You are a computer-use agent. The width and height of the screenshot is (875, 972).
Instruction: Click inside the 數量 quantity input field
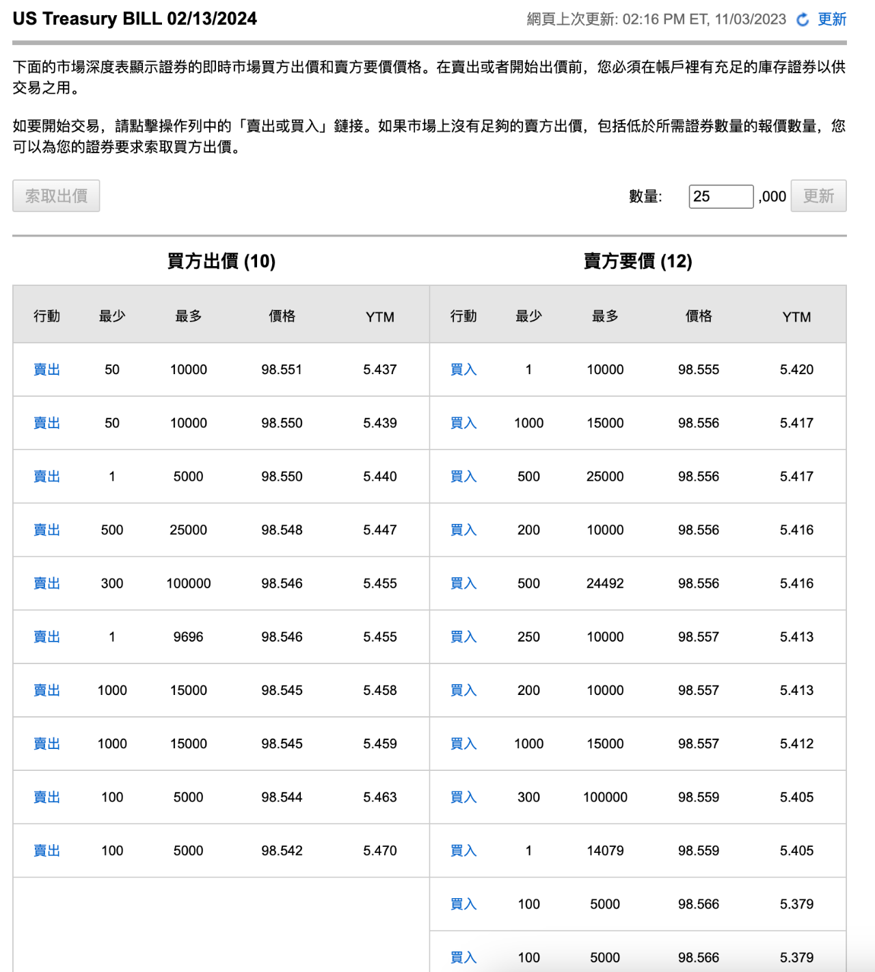point(720,196)
